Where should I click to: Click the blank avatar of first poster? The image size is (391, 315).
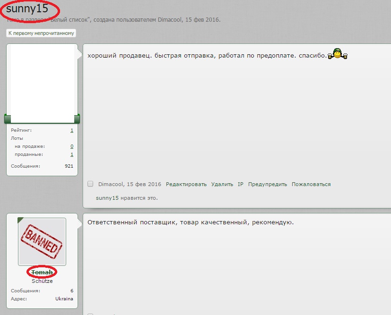pos(42,84)
